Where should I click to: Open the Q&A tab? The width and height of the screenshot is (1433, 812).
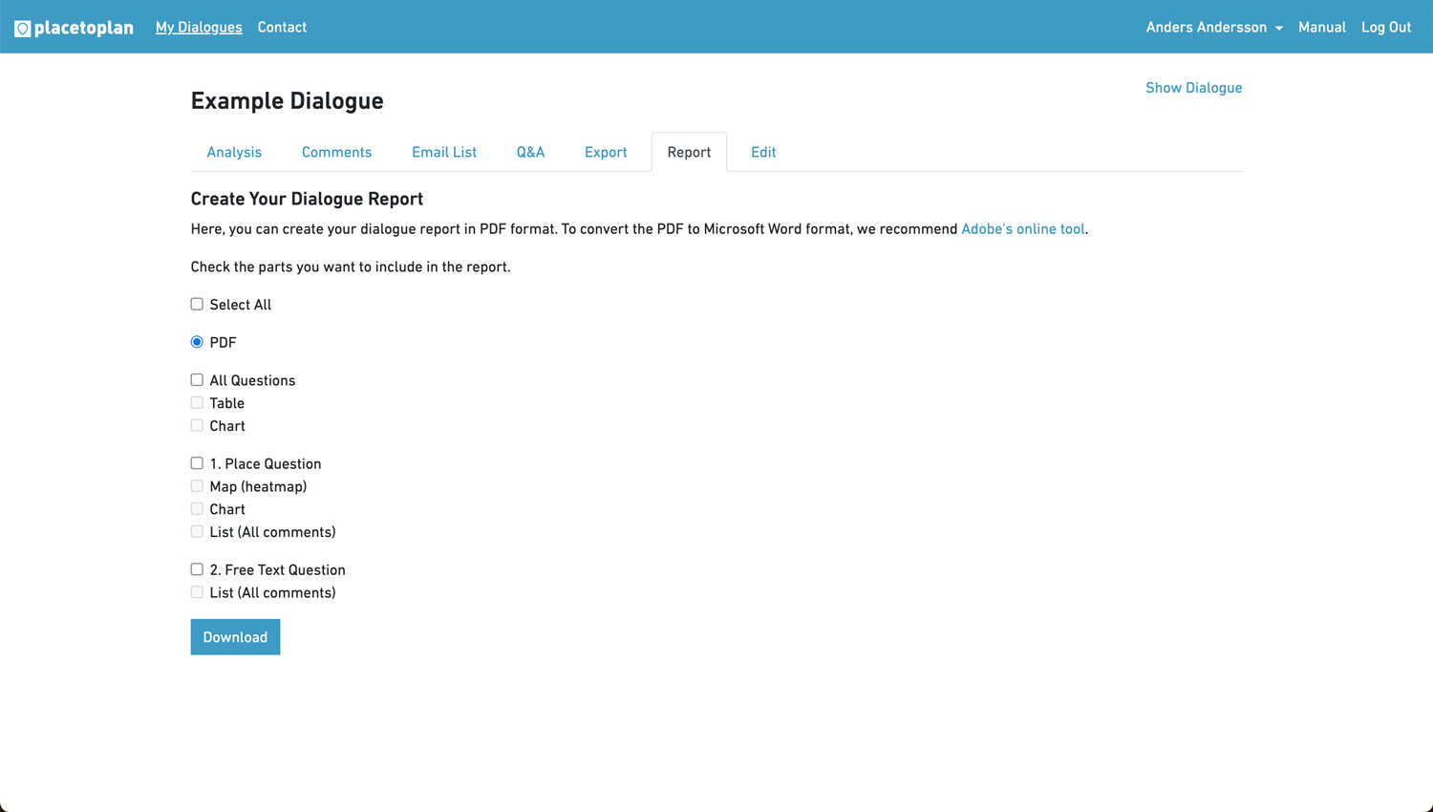(530, 152)
